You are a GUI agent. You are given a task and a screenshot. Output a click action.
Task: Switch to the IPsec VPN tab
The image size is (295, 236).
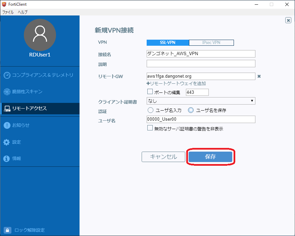211,43
